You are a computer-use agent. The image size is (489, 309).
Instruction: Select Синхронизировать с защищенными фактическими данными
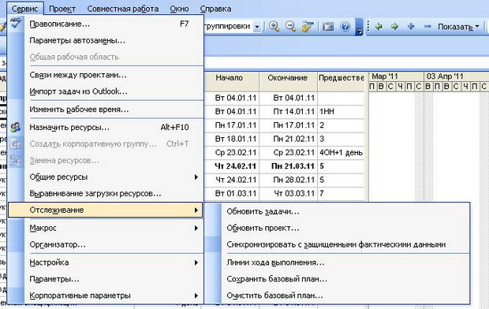pos(337,245)
